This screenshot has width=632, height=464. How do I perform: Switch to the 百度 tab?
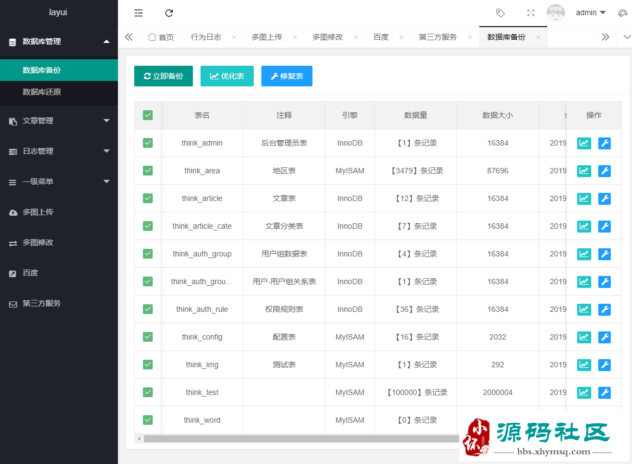(381, 37)
